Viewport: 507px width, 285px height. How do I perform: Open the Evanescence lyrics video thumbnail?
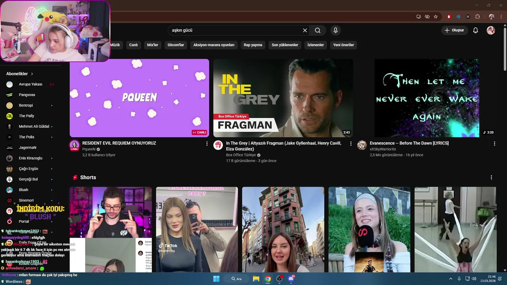click(x=427, y=98)
